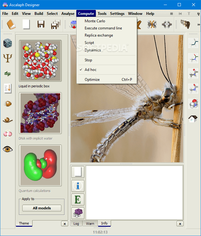Open the book icon in toolbar
This screenshot has width=201, height=236.
(11, 24)
